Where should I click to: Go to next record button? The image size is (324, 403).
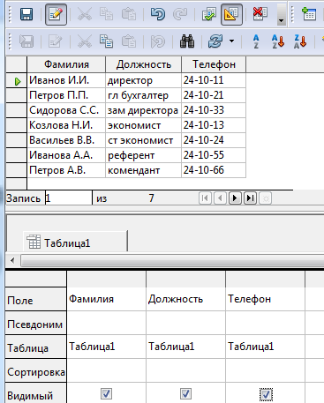click(235, 198)
